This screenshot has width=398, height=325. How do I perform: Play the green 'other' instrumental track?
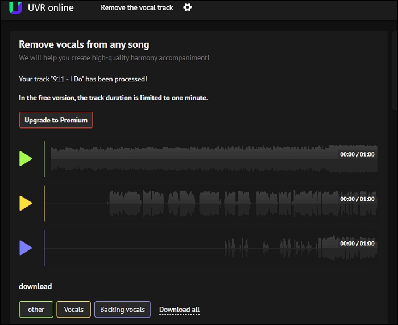pyautogui.click(x=26, y=159)
